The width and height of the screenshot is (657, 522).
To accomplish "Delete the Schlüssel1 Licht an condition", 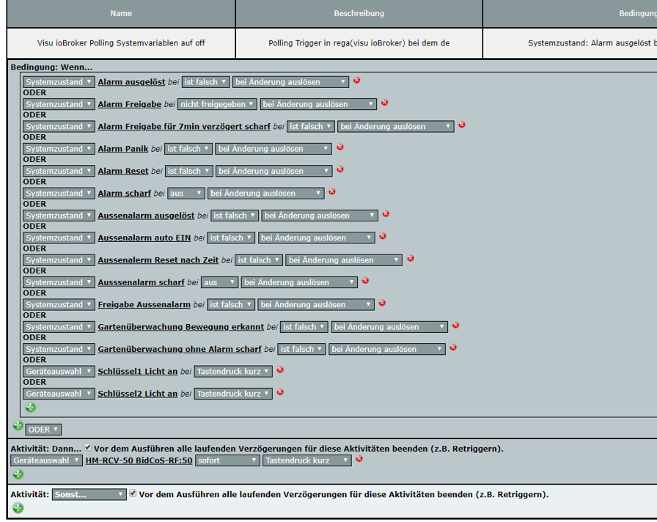I will click(280, 370).
